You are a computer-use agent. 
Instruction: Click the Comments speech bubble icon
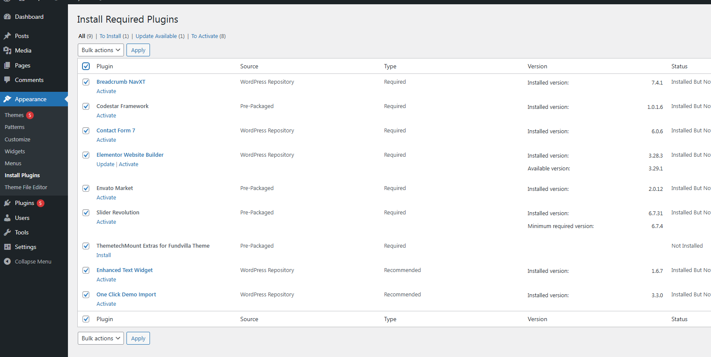(7, 80)
